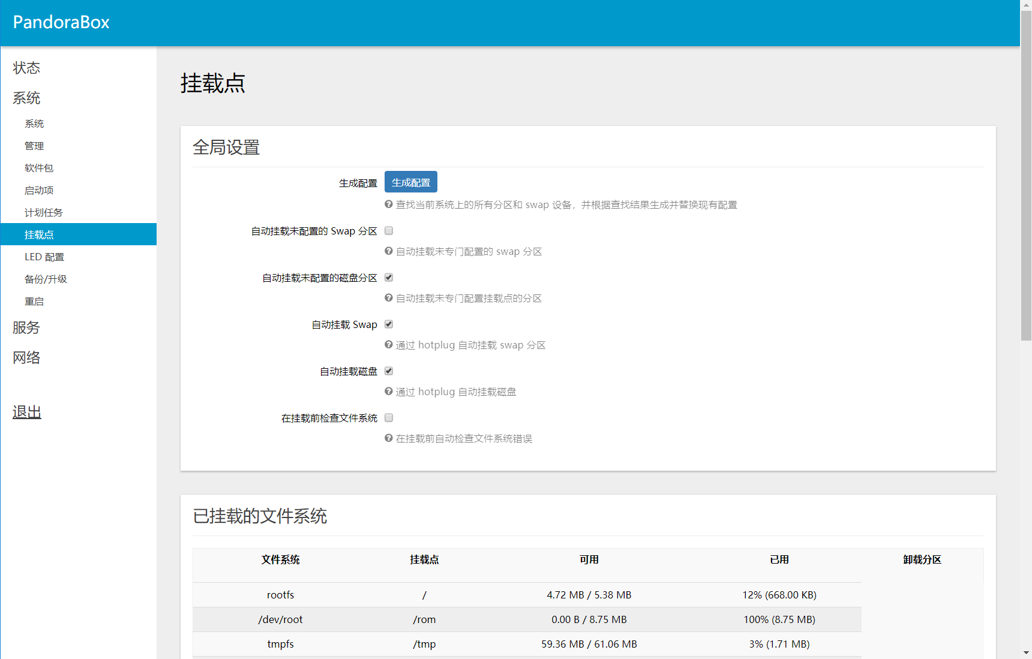1032x659 pixels.
Task: Open the LED 配置 menu item
Action: tap(44, 257)
